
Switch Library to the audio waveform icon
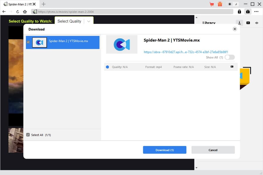[x=257, y=23]
